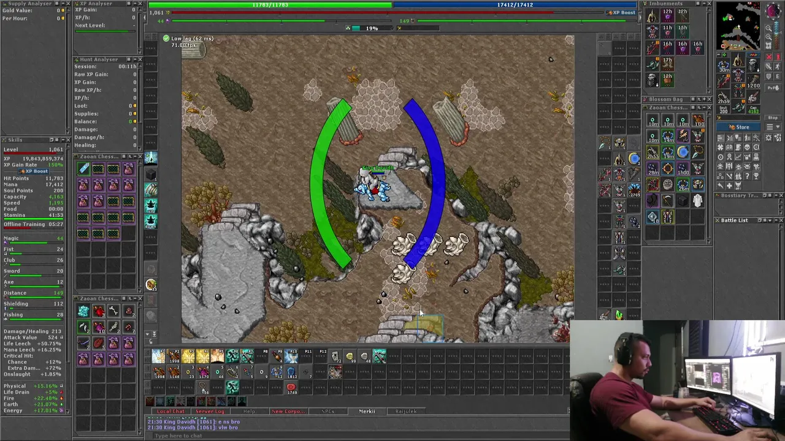Screen dimensions: 785x441
Task: Click the Low lag (62 ms) indicator
Action: (188, 39)
